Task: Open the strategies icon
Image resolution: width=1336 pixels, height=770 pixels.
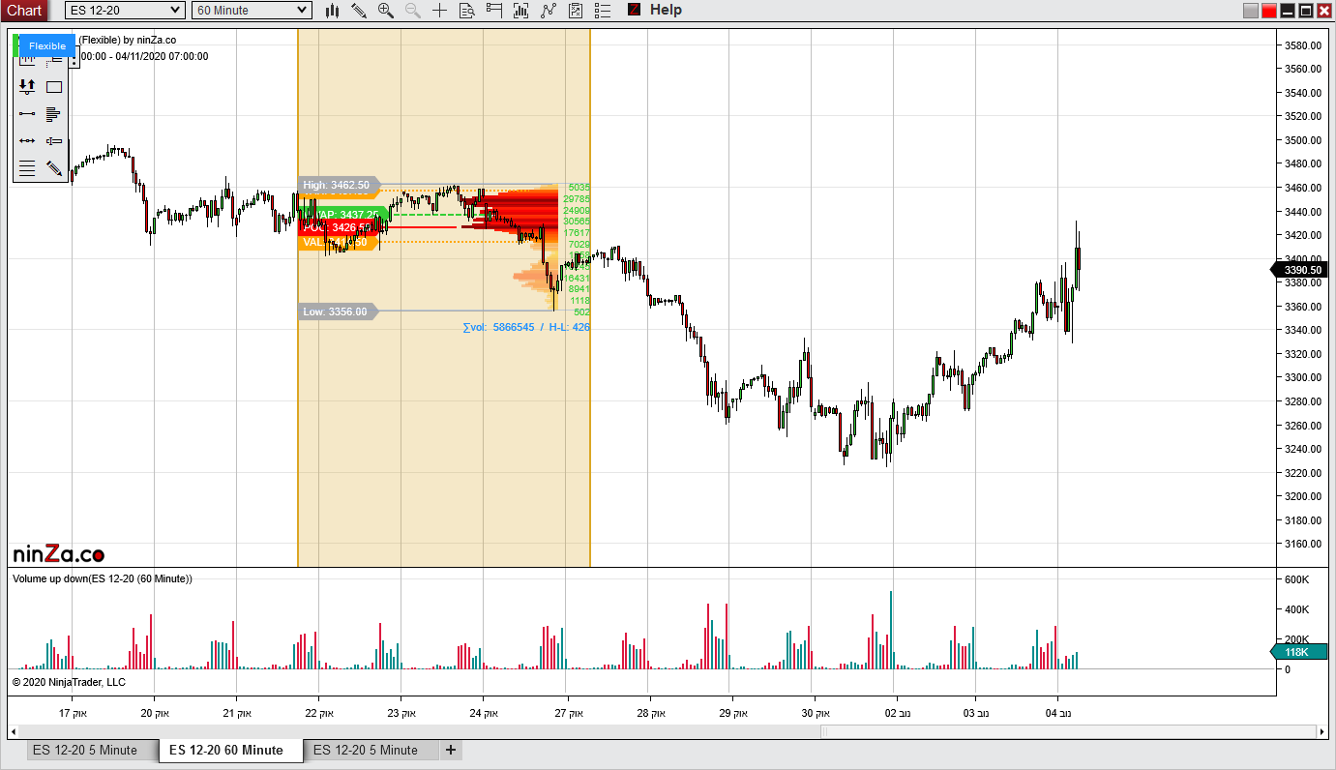Action: coord(576,11)
